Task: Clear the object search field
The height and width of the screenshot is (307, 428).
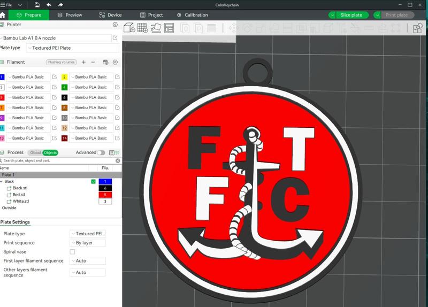Action: pyautogui.click(x=118, y=160)
